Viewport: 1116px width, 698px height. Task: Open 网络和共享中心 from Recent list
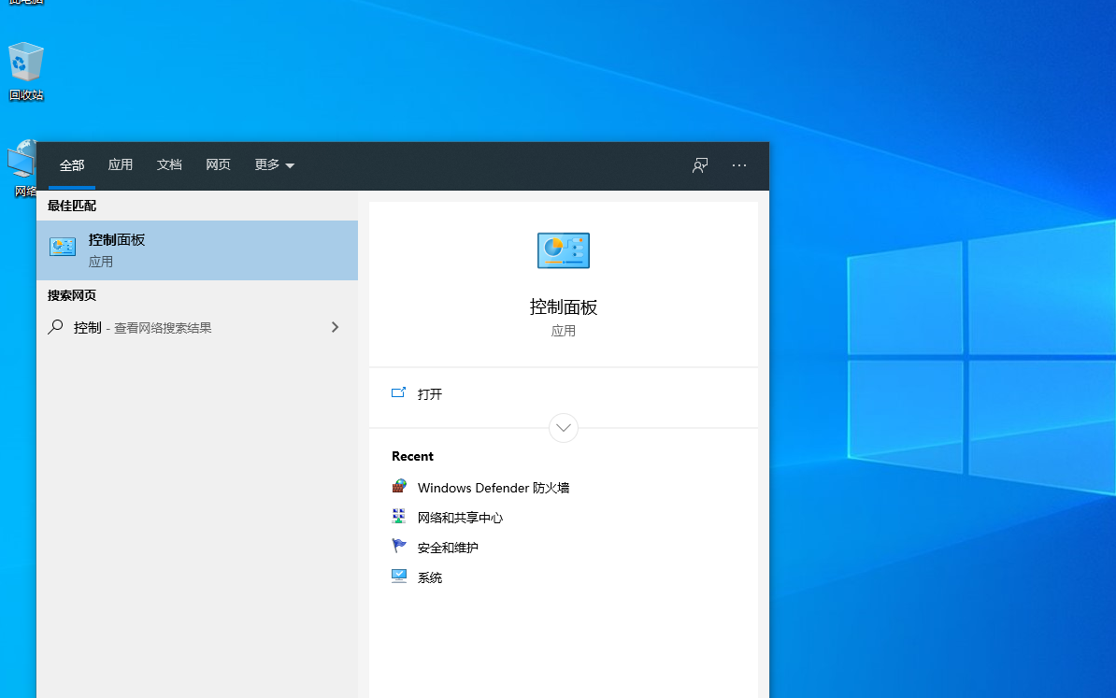tap(460, 518)
